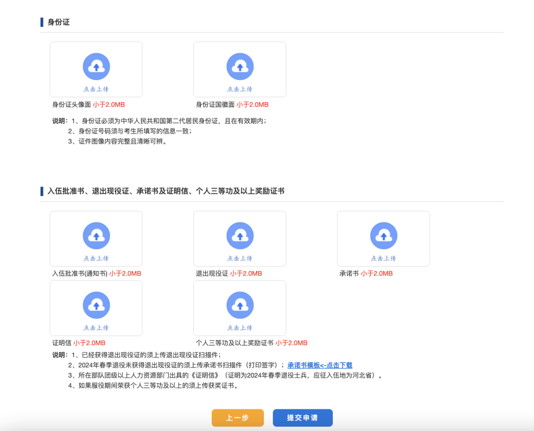The image size is (534, 431).
Task: Click the cloud arrow in the 承诺书 box
Action: tap(383, 235)
